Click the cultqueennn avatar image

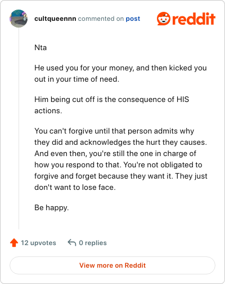click(19, 19)
